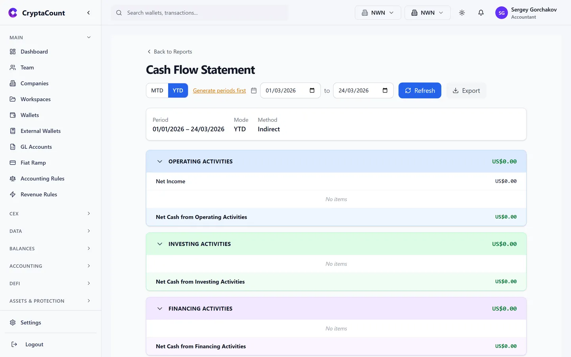This screenshot has width=571, height=357.
Task: Focus the search wallets, transactions field
Action: (x=200, y=13)
